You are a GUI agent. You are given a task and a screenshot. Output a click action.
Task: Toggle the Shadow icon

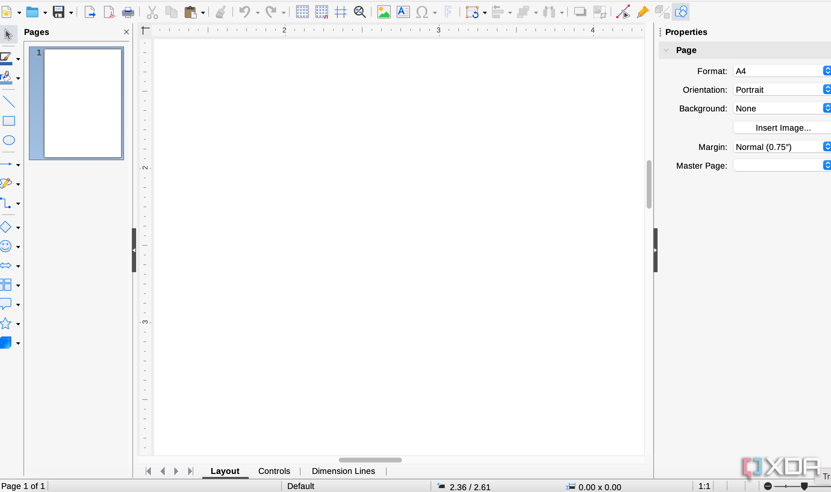pos(580,12)
